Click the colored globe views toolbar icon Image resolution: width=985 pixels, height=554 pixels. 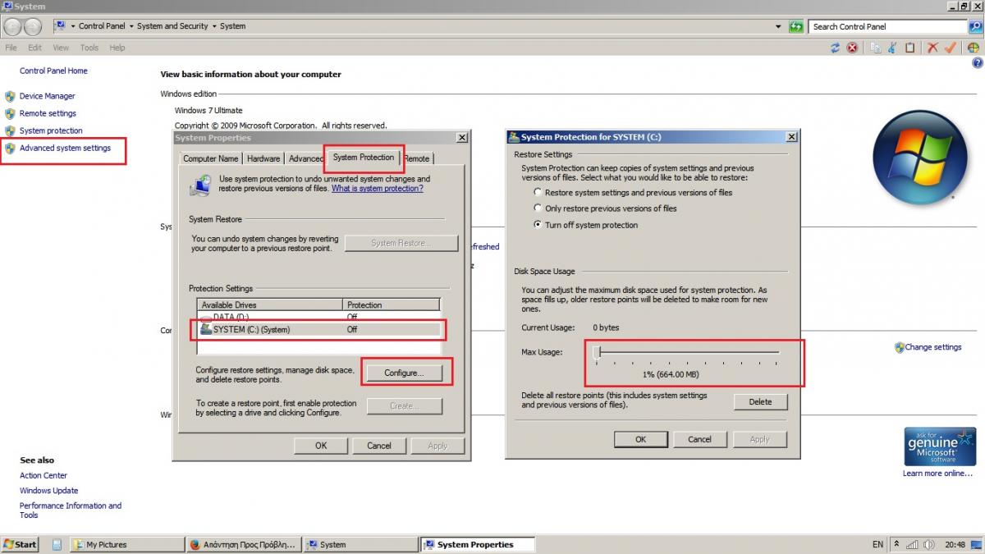[x=973, y=48]
